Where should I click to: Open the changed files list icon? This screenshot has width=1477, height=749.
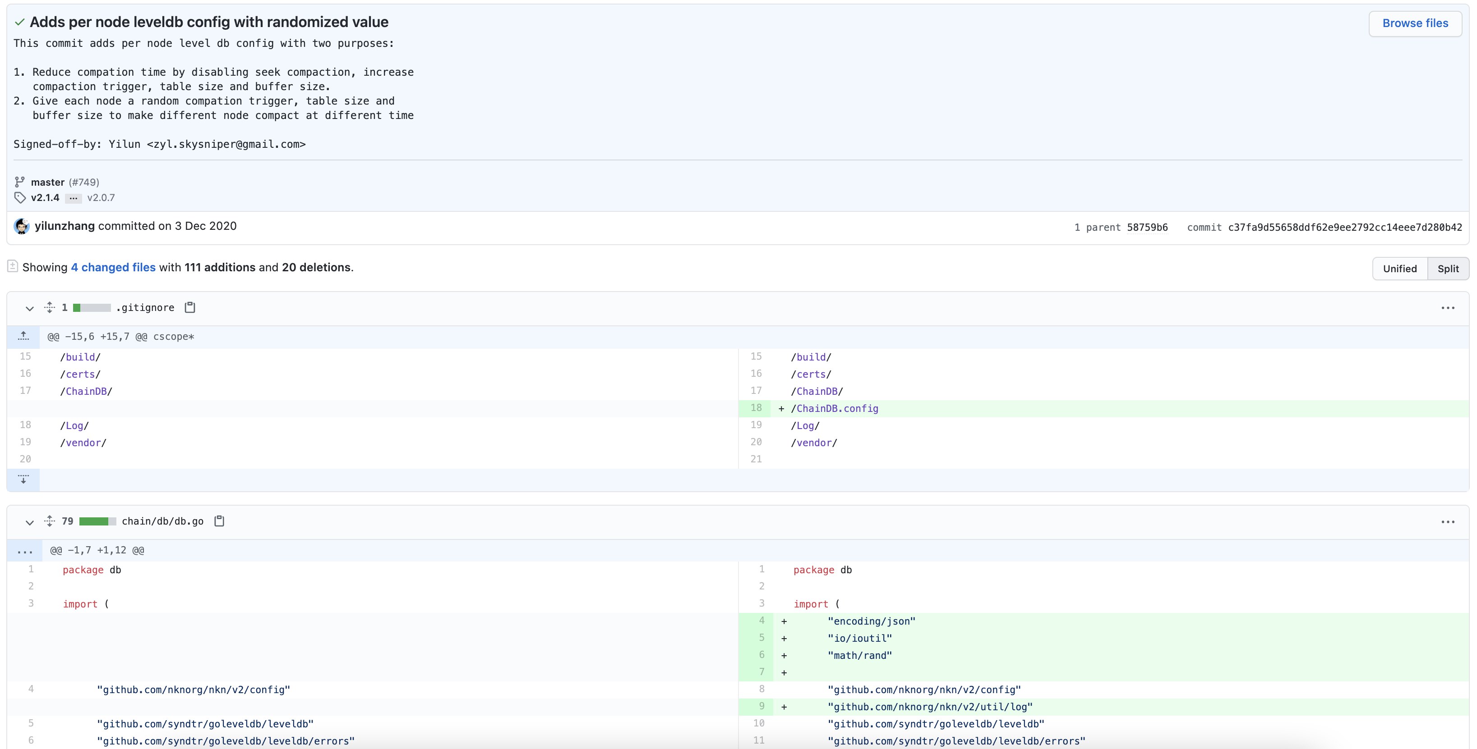coord(13,266)
